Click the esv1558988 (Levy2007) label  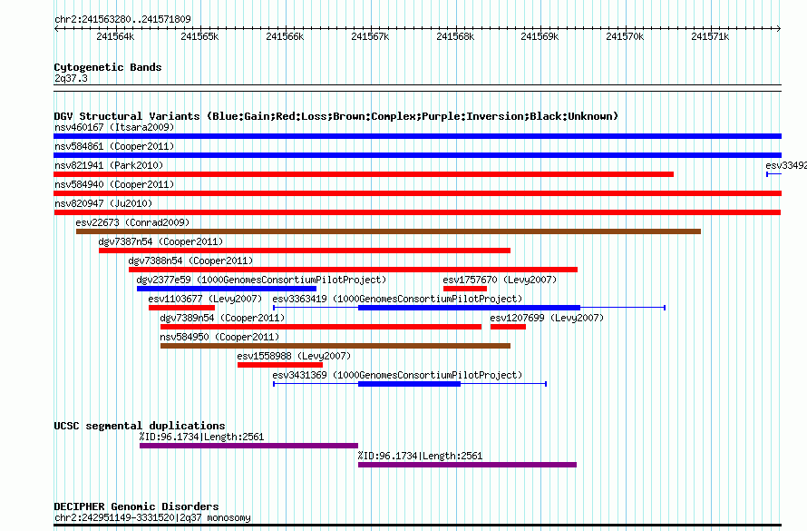294,356
